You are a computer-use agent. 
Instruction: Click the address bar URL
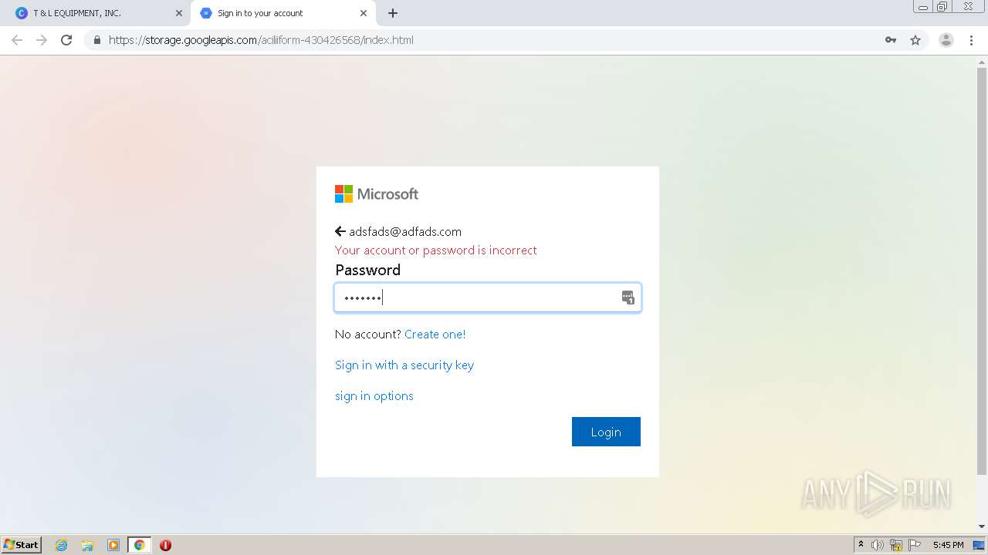(261, 40)
